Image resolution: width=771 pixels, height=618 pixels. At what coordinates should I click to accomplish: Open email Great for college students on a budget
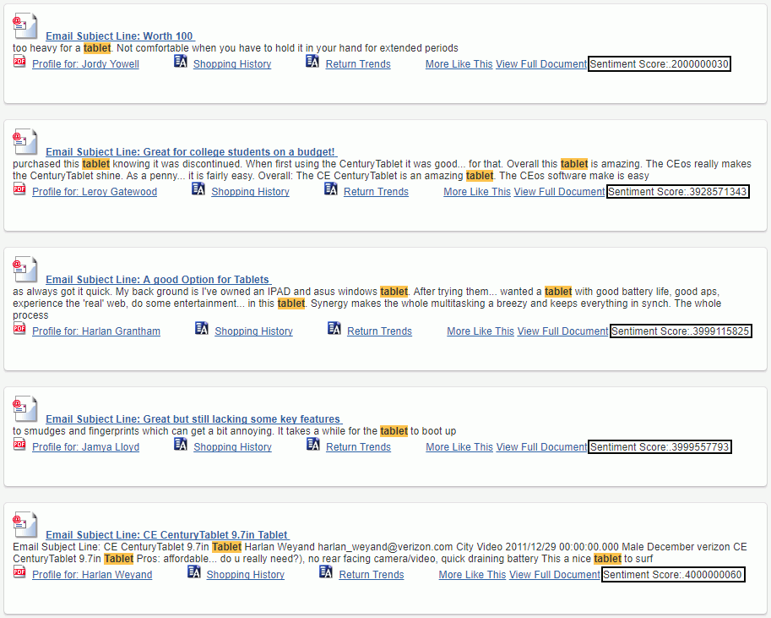pyautogui.click(x=192, y=151)
